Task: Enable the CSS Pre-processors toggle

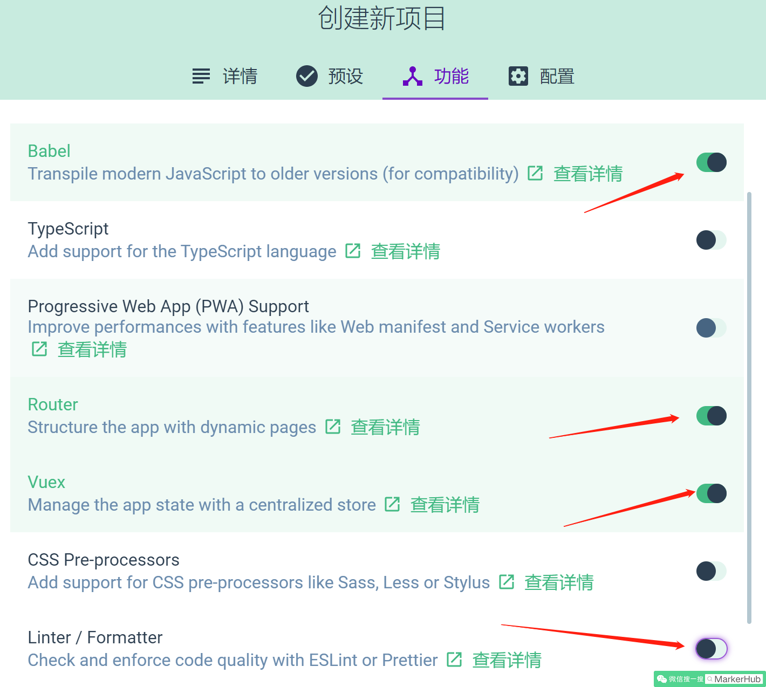Action: [x=712, y=571]
